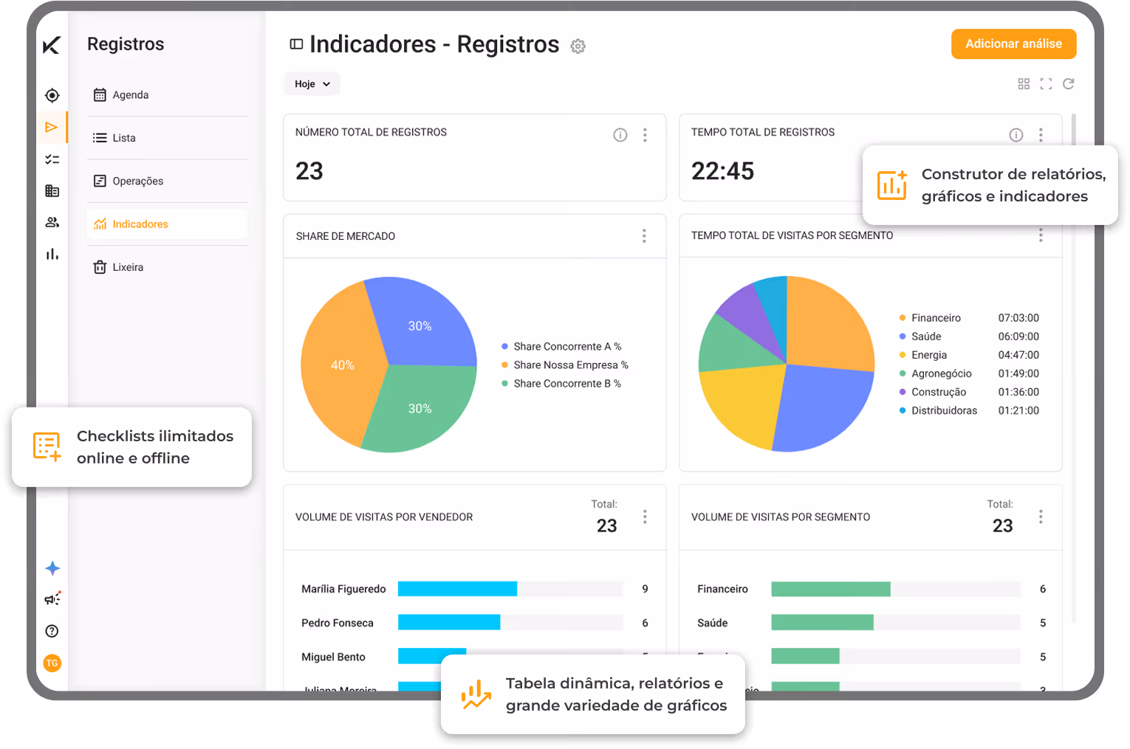Toggle Saúde legend entry in pie chart

920,336
